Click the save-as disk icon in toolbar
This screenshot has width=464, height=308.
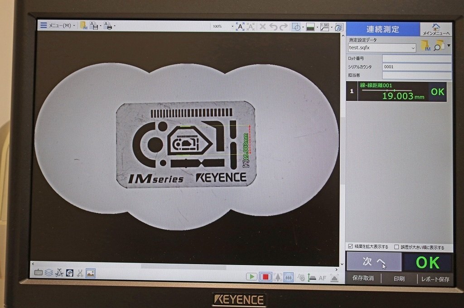tap(94, 26)
